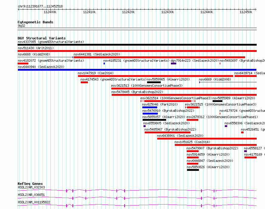This screenshot has height=209, width=265.
Task: Select the black nsv4337085 variant bar
Action: coord(137,45)
